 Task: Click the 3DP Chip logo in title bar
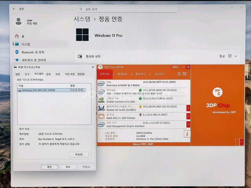[x=100, y=67]
